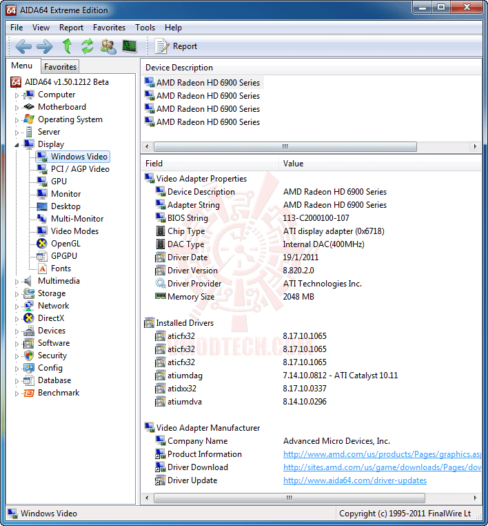Open the View menu
The image size is (488, 526).
coord(41,28)
